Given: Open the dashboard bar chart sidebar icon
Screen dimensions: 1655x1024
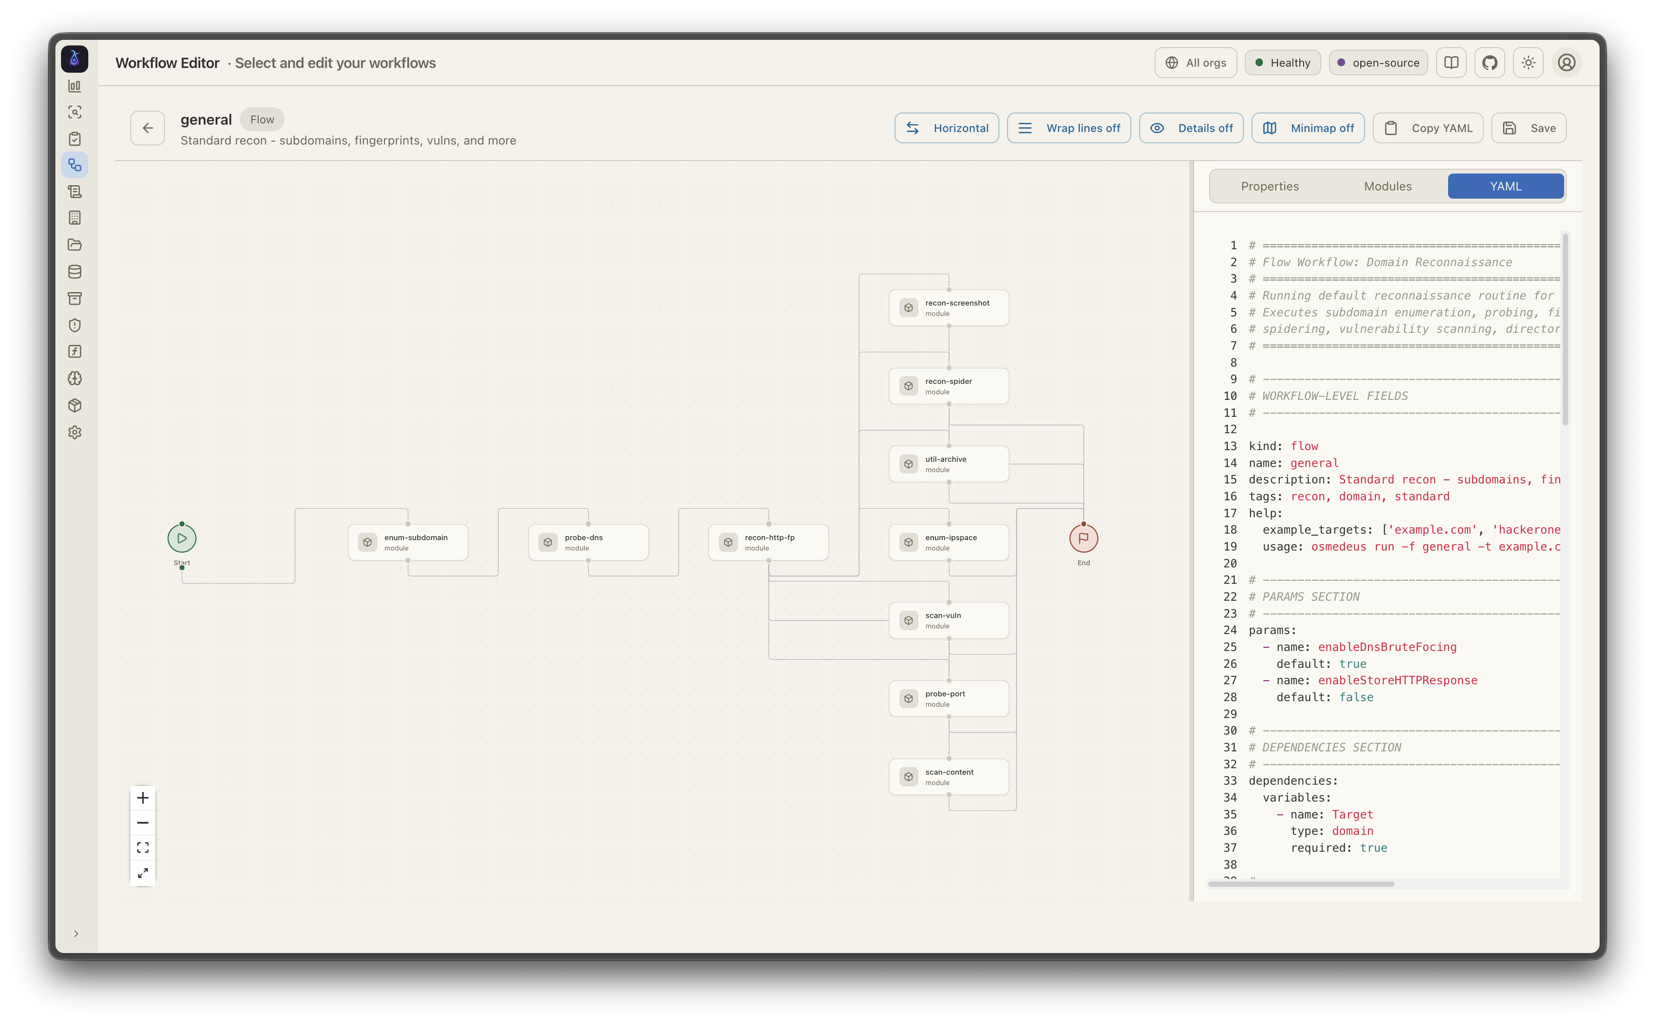Looking at the screenshot, I should (74, 86).
